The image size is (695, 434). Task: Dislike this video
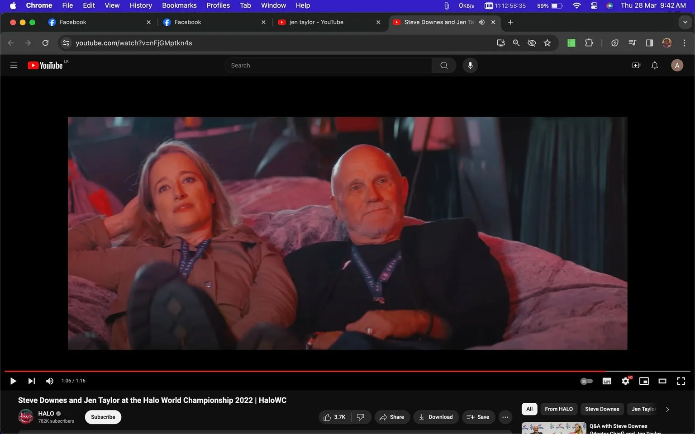click(361, 417)
